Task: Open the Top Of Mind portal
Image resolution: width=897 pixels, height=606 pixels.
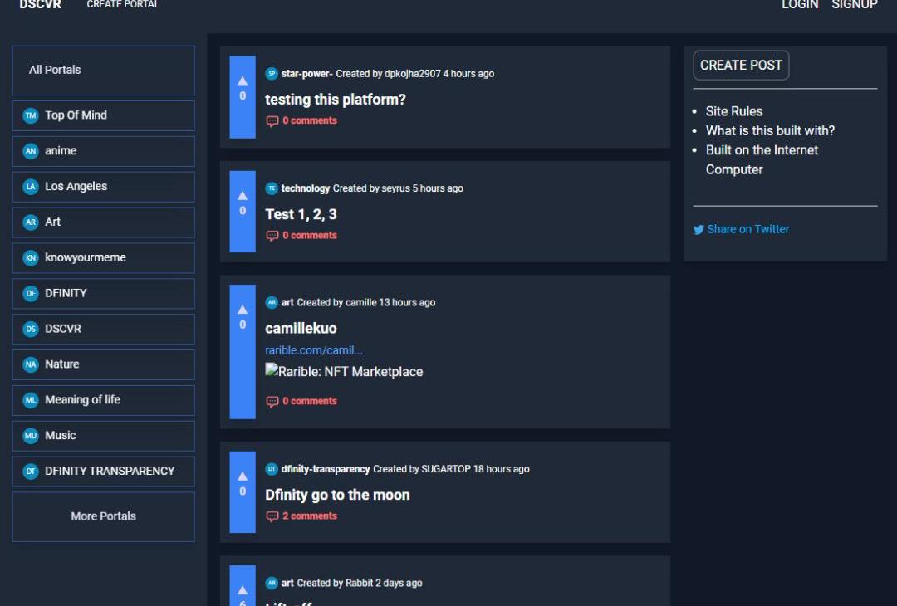Action: 76,115
